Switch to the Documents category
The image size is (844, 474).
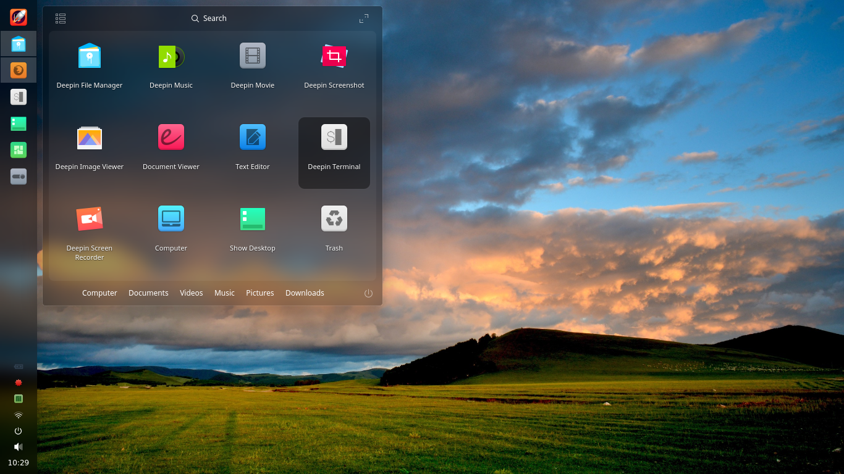tap(148, 293)
